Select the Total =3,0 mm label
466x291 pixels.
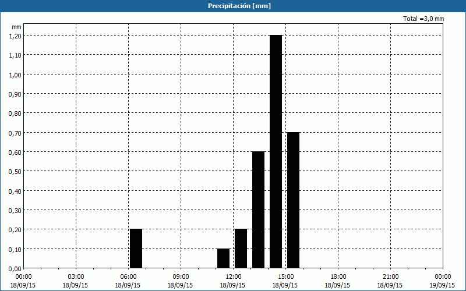click(423, 19)
